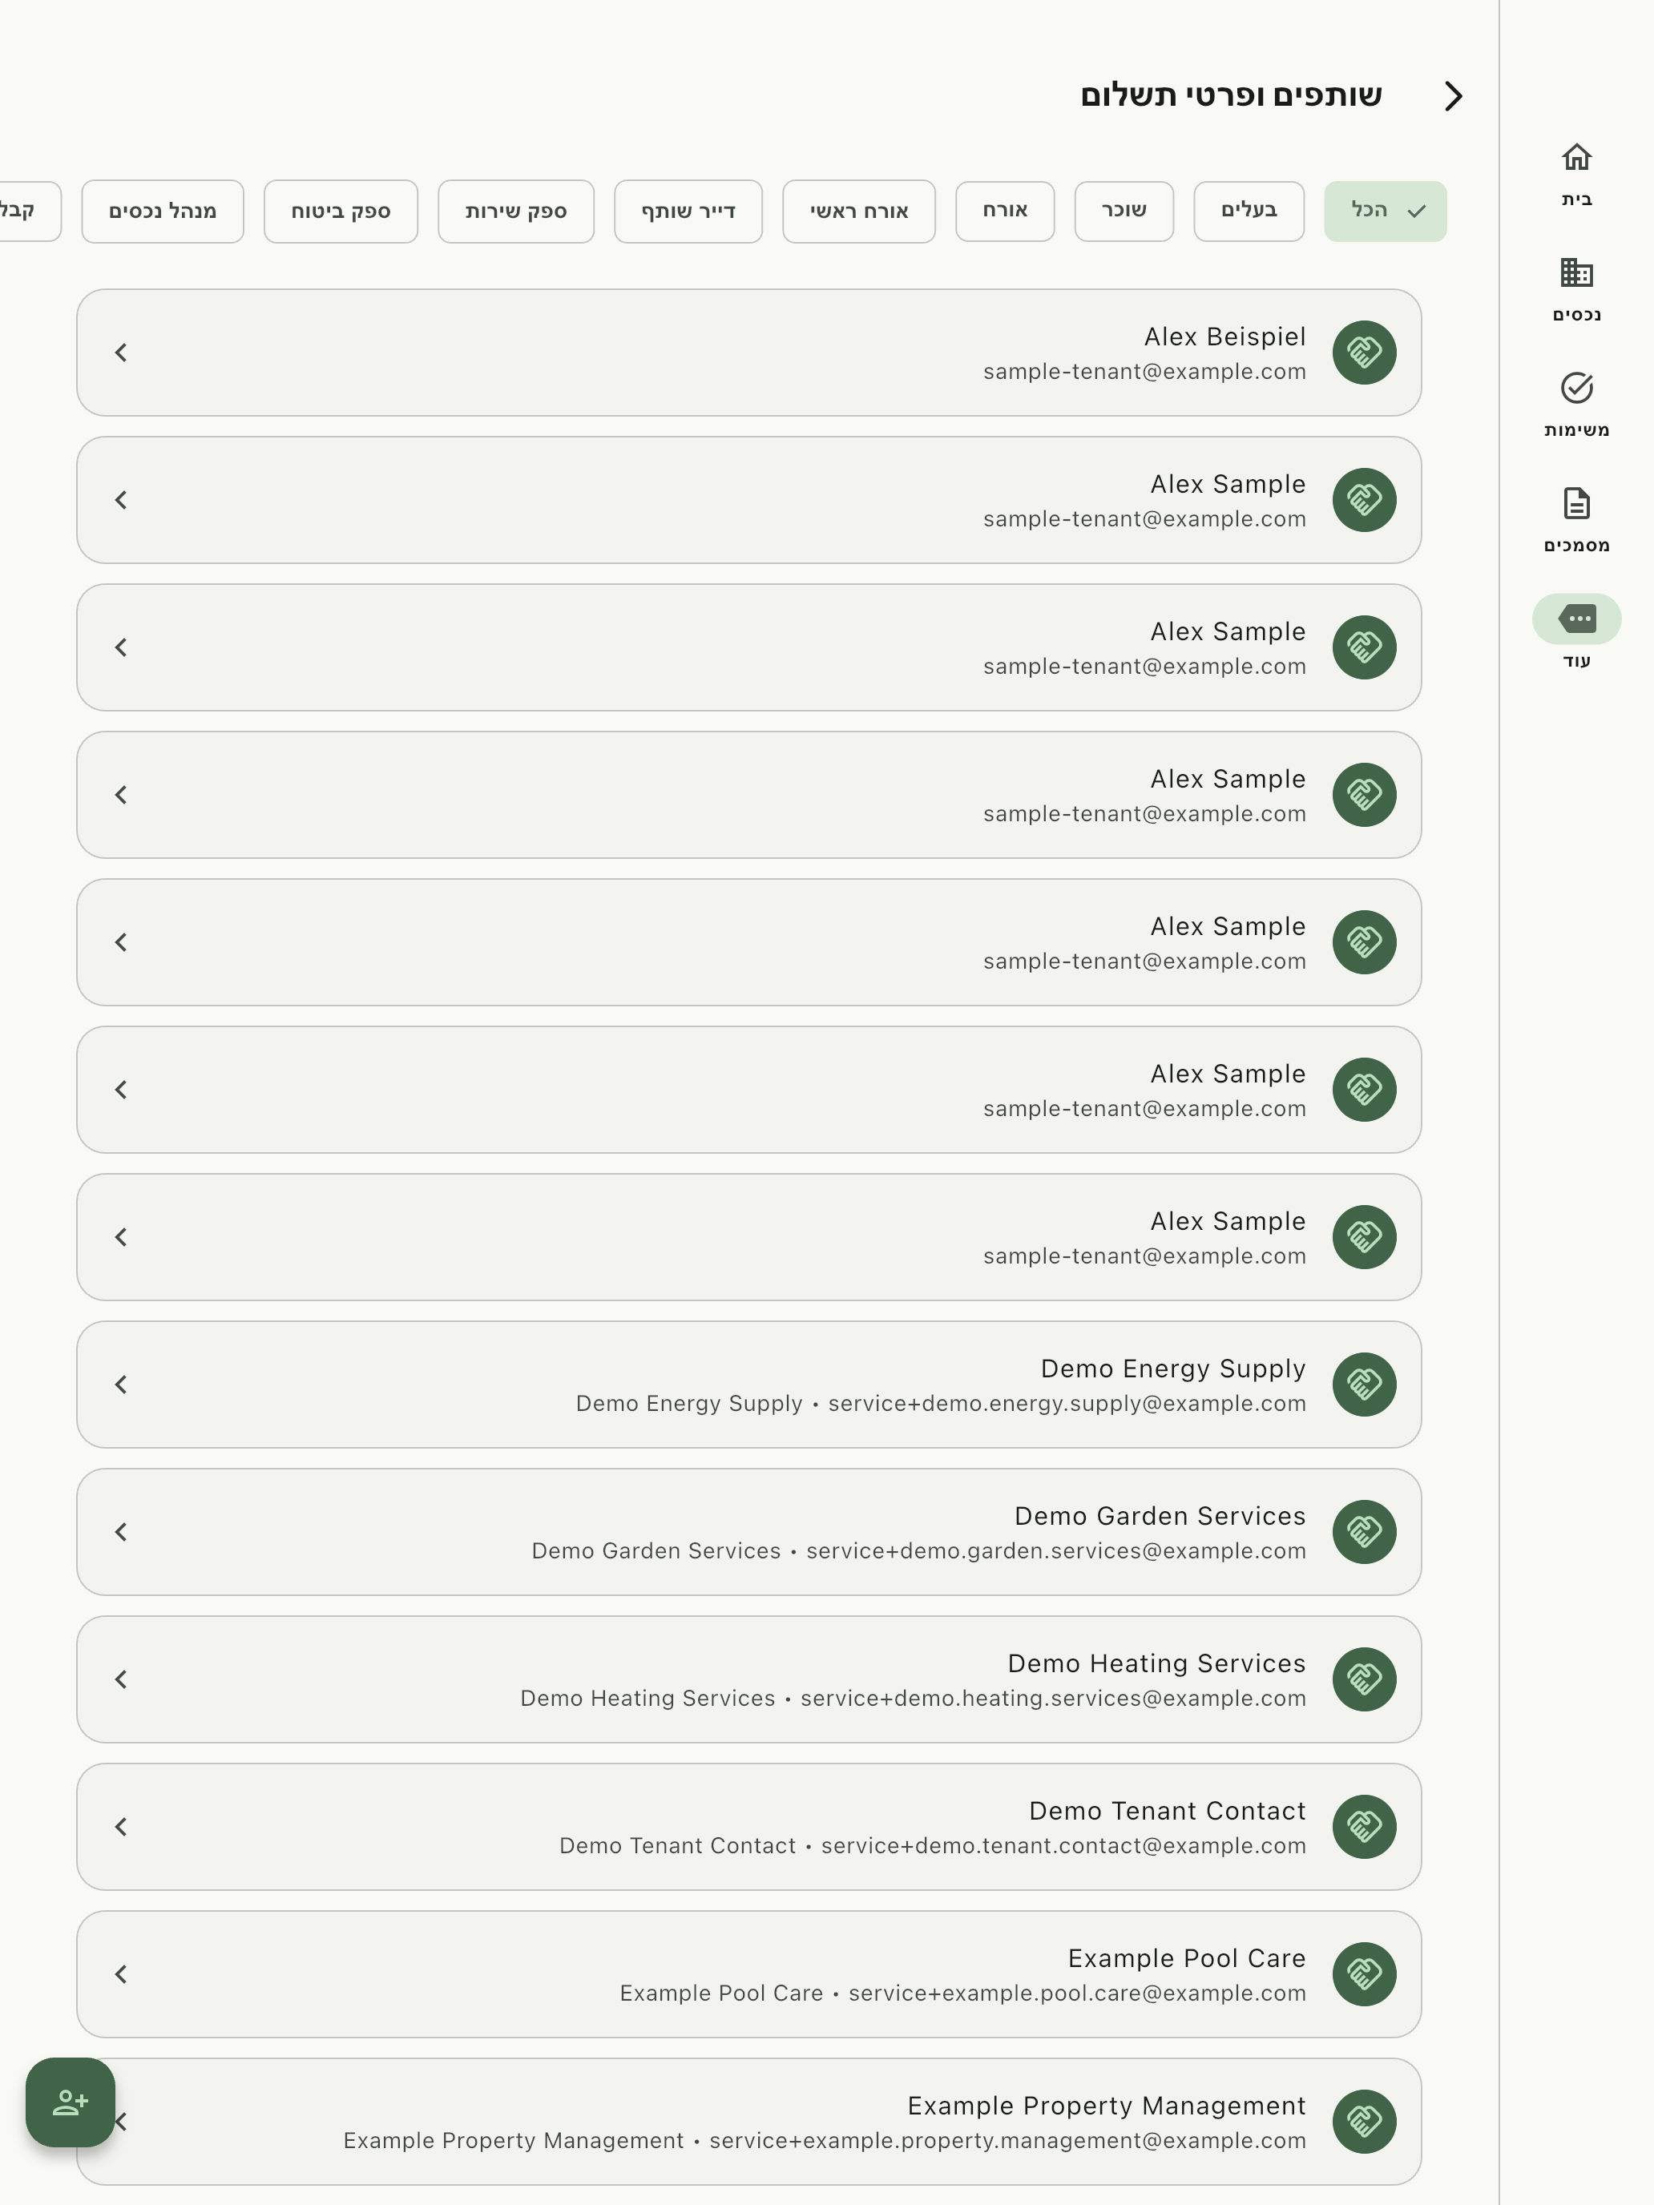Toggle the הכל filter chip
The width and height of the screenshot is (1654, 2205).
[x=1384, y=211]
